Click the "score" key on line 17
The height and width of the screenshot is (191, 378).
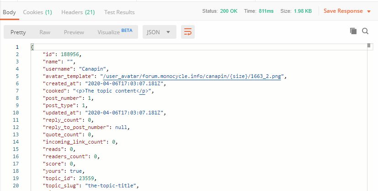[x=53, y=164]
